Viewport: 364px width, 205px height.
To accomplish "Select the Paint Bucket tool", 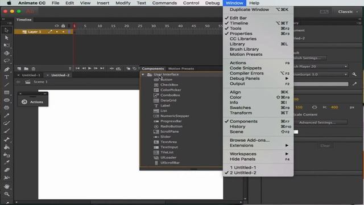I will click(6, 147).
